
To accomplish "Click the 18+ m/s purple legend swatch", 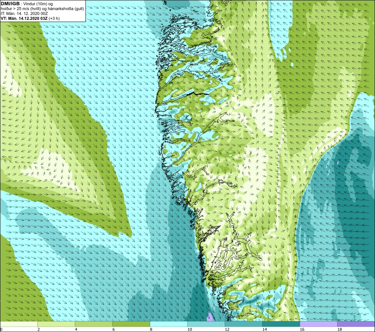I will (356, 324).
